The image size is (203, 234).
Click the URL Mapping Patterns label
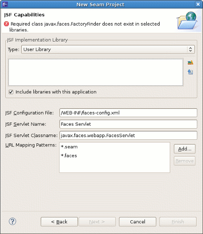31,145
